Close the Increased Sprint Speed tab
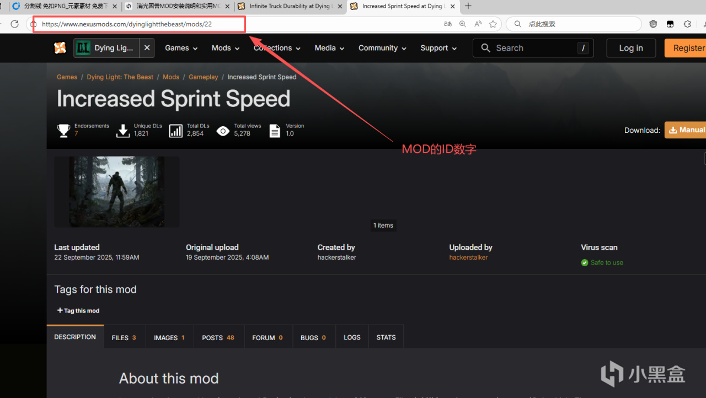 (452, 7)
